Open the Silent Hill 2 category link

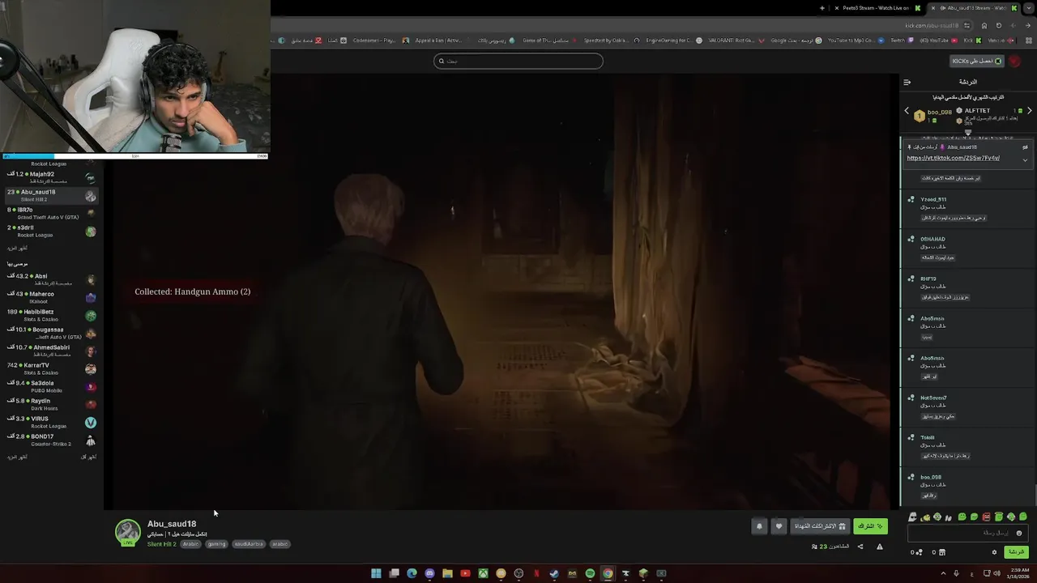[161, 544]
